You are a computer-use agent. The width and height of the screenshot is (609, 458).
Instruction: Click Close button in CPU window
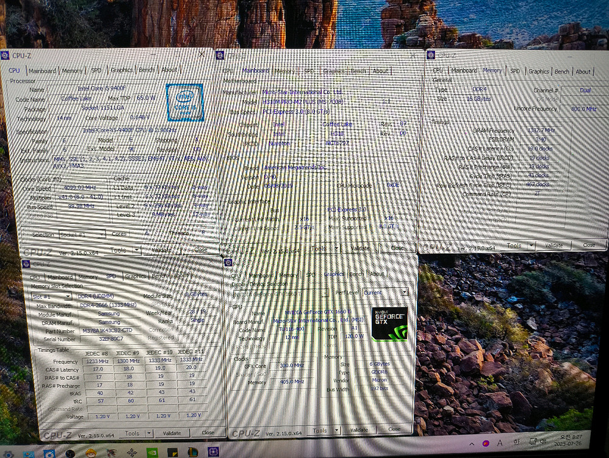pyautogui.click(x=200, y=250)
